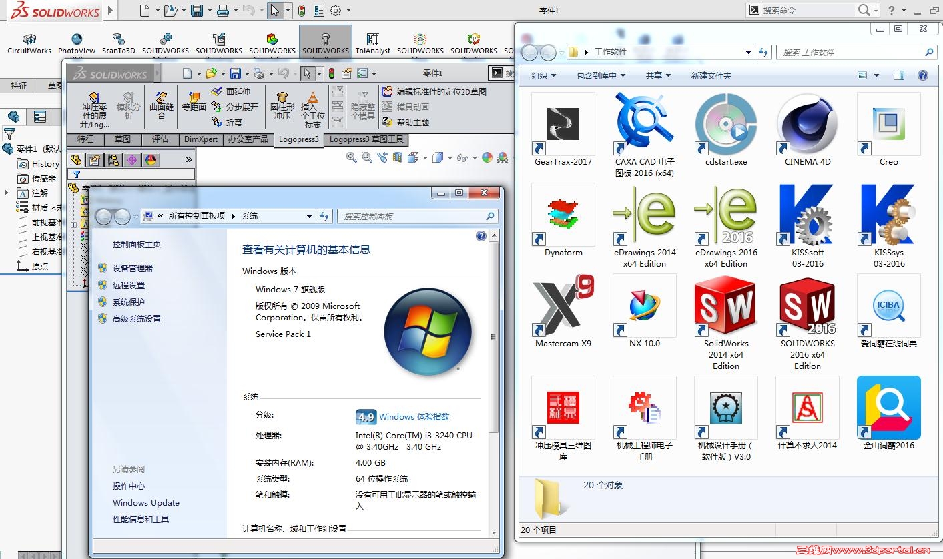Focus the 搜索 工作软件 search field
The width and height of the screenshot is (943, 559).
[x=856, y=52]
